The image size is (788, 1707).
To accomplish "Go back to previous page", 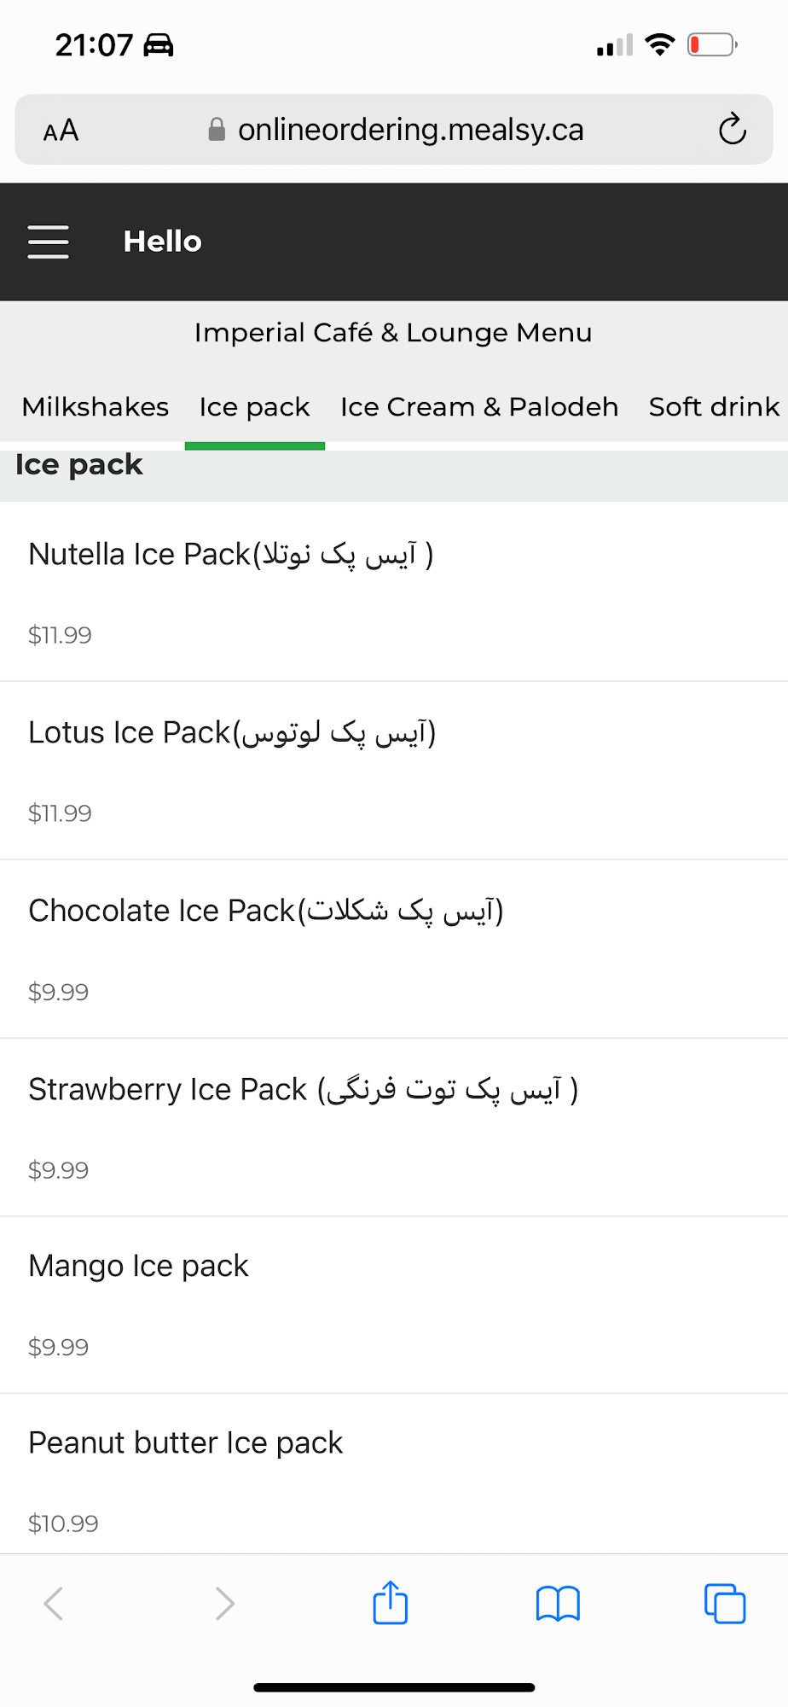I will 54,1603.
